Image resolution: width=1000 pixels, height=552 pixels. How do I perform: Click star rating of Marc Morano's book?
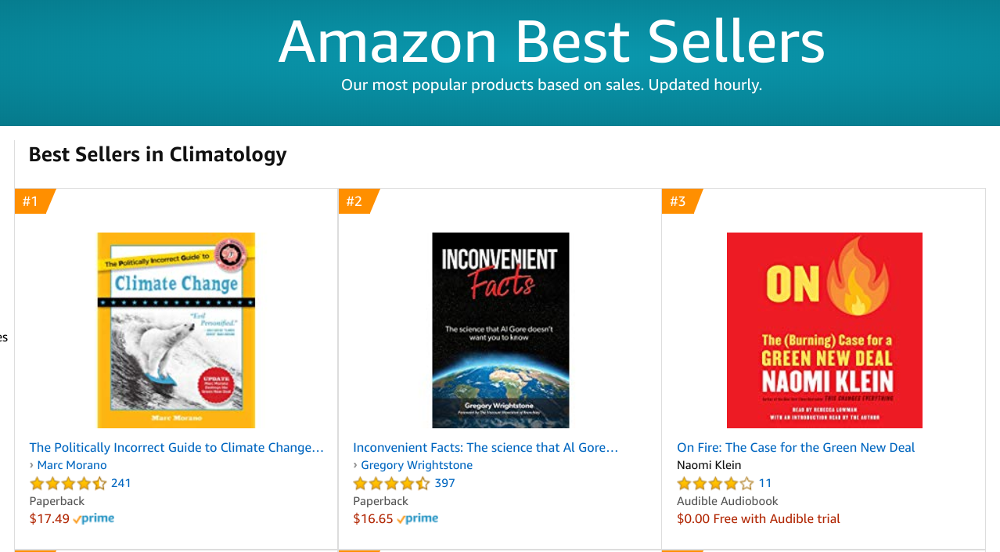(x=68, y=483)
